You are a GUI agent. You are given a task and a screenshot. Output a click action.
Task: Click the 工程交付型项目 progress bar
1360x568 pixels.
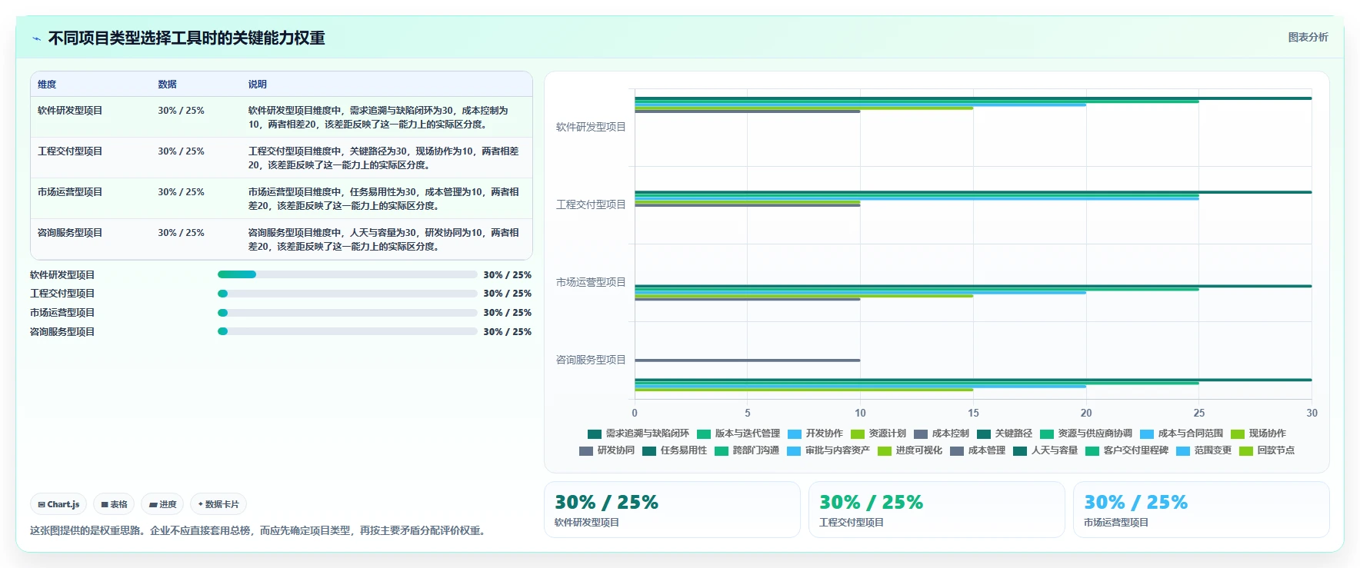tap(348, 294)
